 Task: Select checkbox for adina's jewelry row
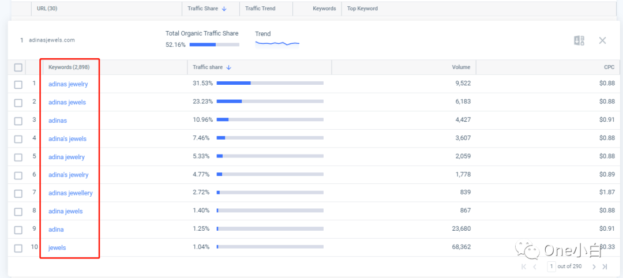point(18,175)
